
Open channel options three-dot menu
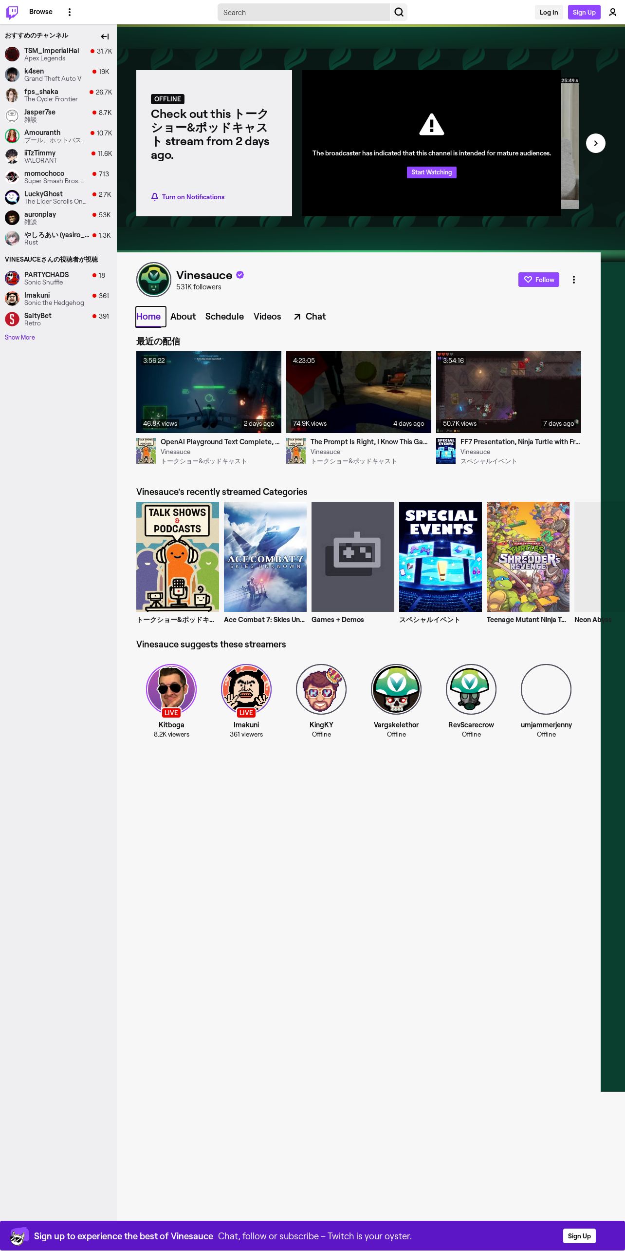pos(574,280)
